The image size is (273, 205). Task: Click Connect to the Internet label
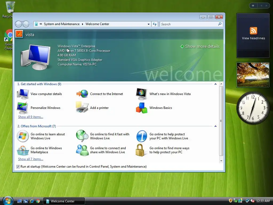pos(107,94)
